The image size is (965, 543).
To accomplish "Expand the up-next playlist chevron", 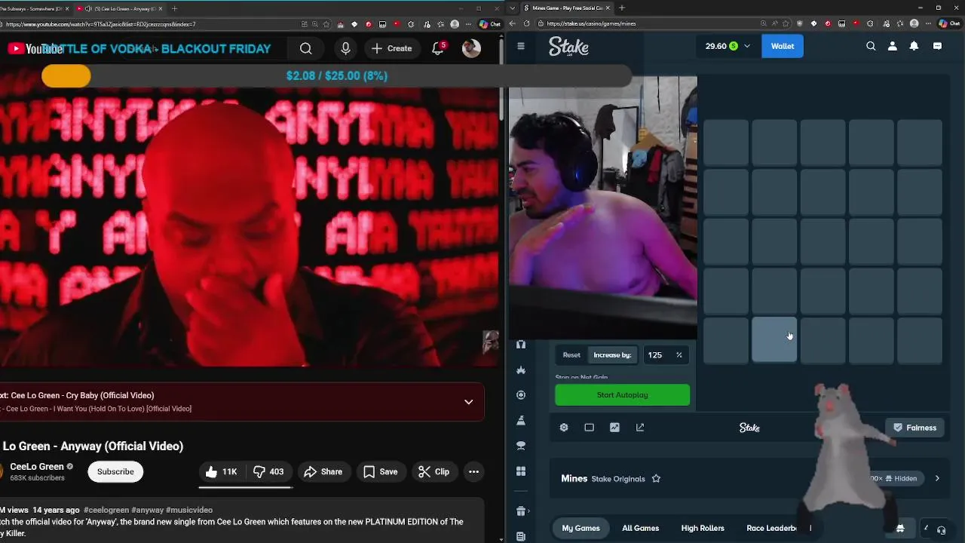I will tap(468, 402).
